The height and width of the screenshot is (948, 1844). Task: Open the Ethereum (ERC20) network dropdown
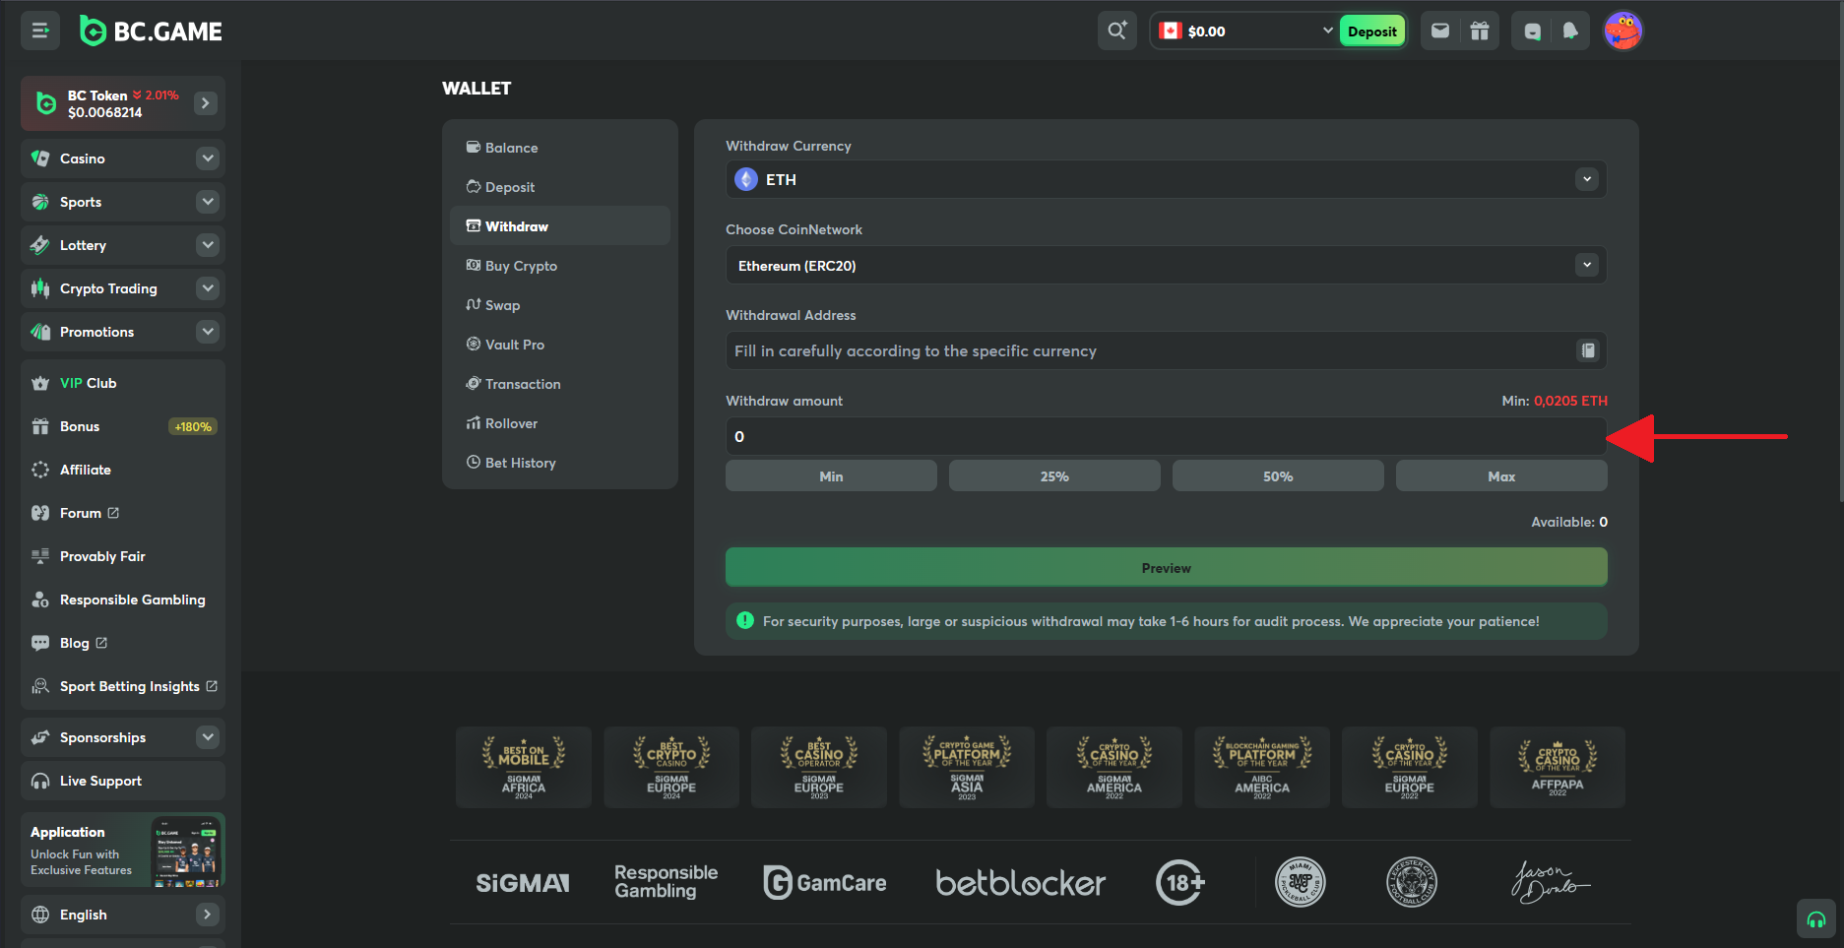coord(1167,265)
